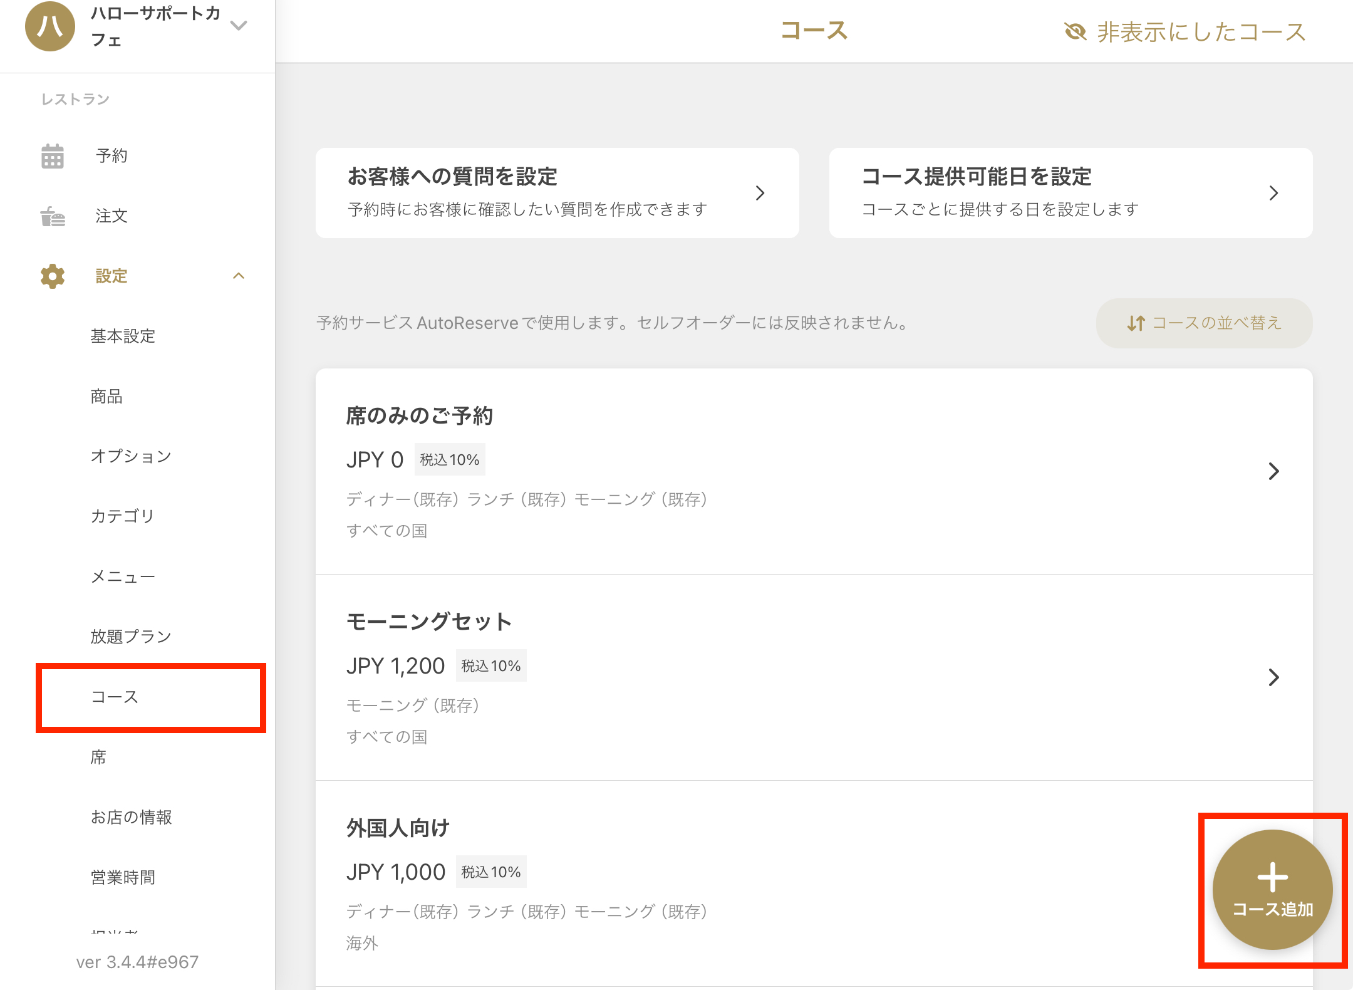Click the sort arrows icon for コースの並べ替え

click(1136, 323)
